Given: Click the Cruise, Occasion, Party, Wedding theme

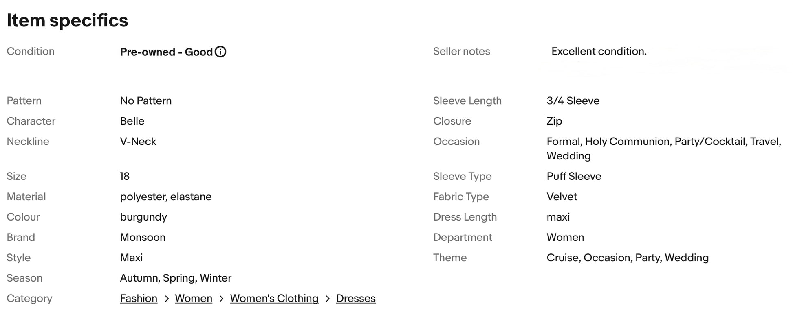Looking at the screenshot, I should coord(628,258).
